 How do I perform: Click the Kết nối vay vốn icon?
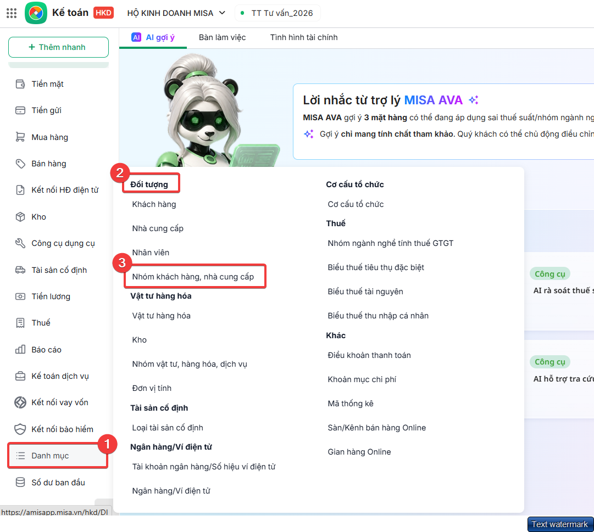click(20, 402)
